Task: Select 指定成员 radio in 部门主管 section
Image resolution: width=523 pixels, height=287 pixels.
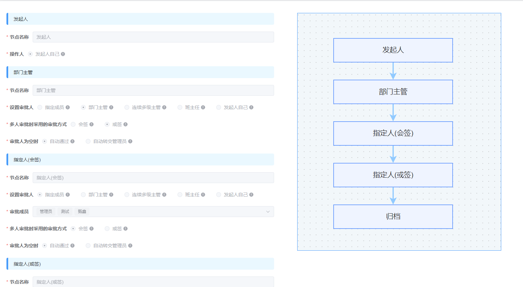Action: point(39,107)
